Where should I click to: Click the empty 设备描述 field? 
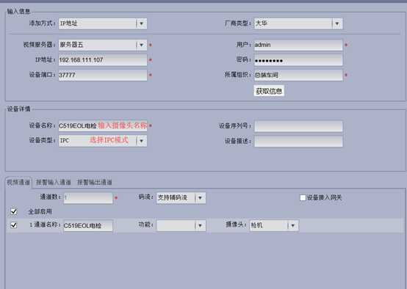[x=298, y=142]
